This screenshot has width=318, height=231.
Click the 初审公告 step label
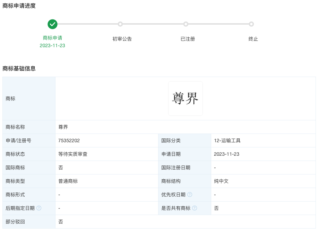click(122, 39)
